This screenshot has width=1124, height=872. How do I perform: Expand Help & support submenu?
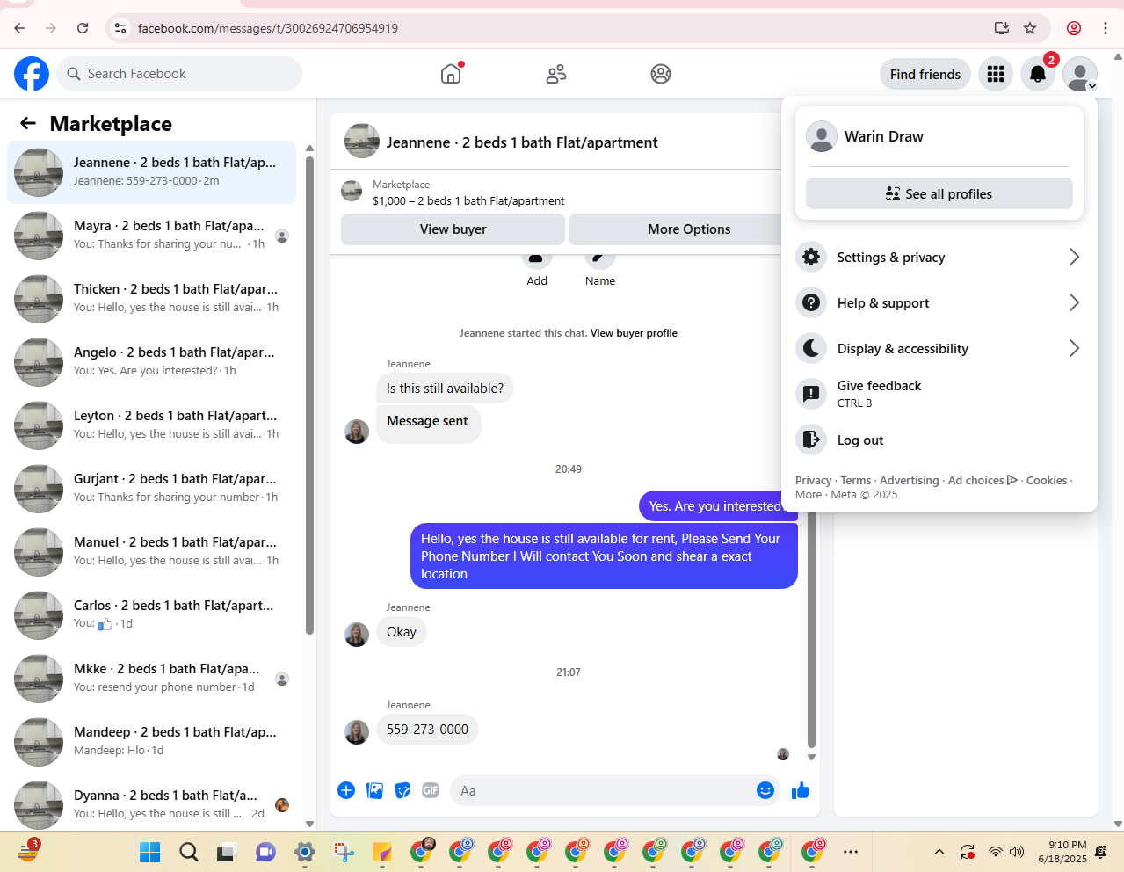click(x=939, y=302)
